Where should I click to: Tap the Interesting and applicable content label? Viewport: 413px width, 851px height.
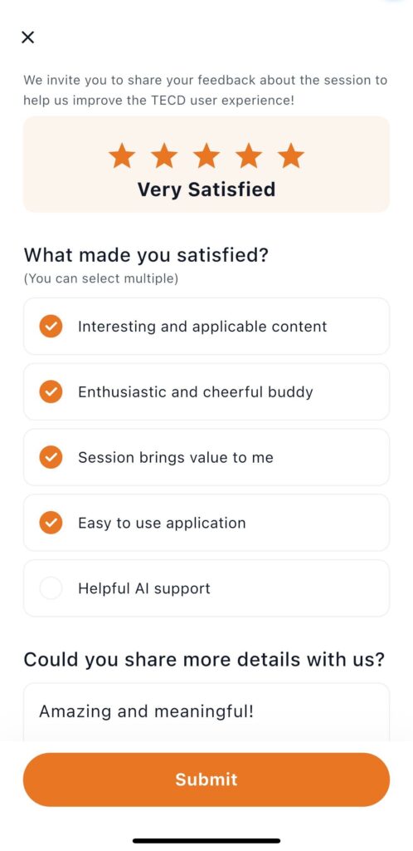(x=202, y=326)
